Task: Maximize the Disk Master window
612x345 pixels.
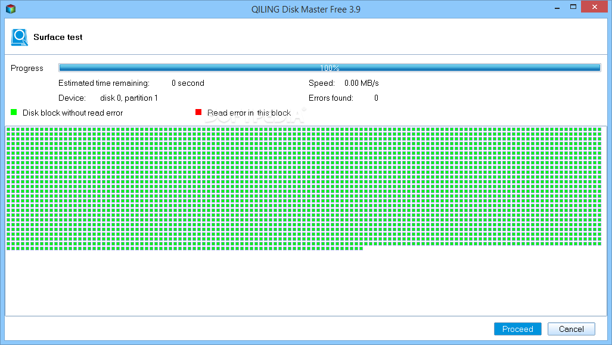Action: point(573,7)
